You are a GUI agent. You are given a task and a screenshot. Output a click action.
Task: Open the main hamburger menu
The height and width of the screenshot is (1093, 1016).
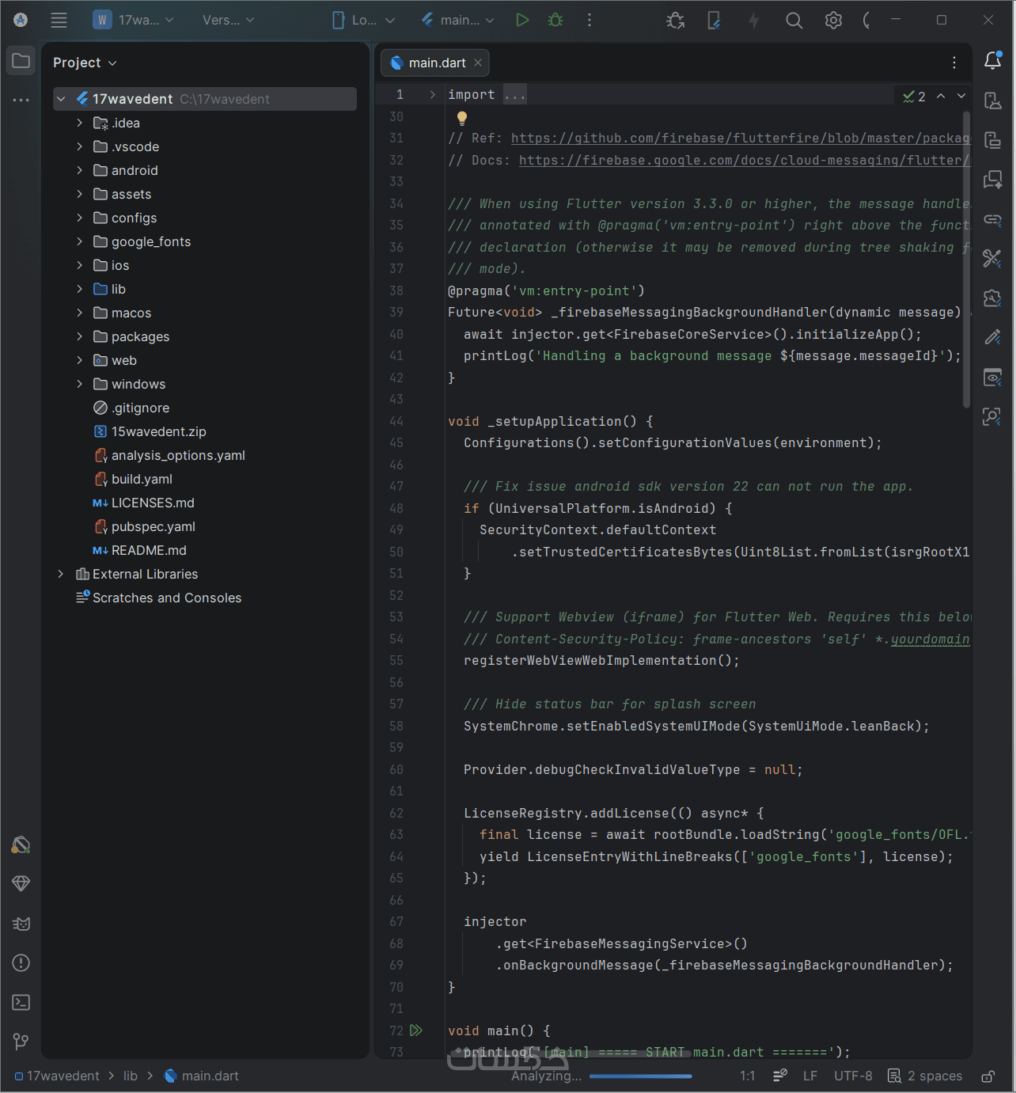point(59,21)
